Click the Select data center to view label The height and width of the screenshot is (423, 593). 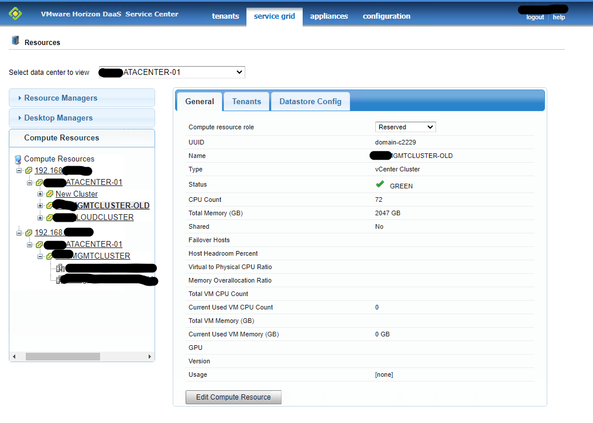(49, 72)
